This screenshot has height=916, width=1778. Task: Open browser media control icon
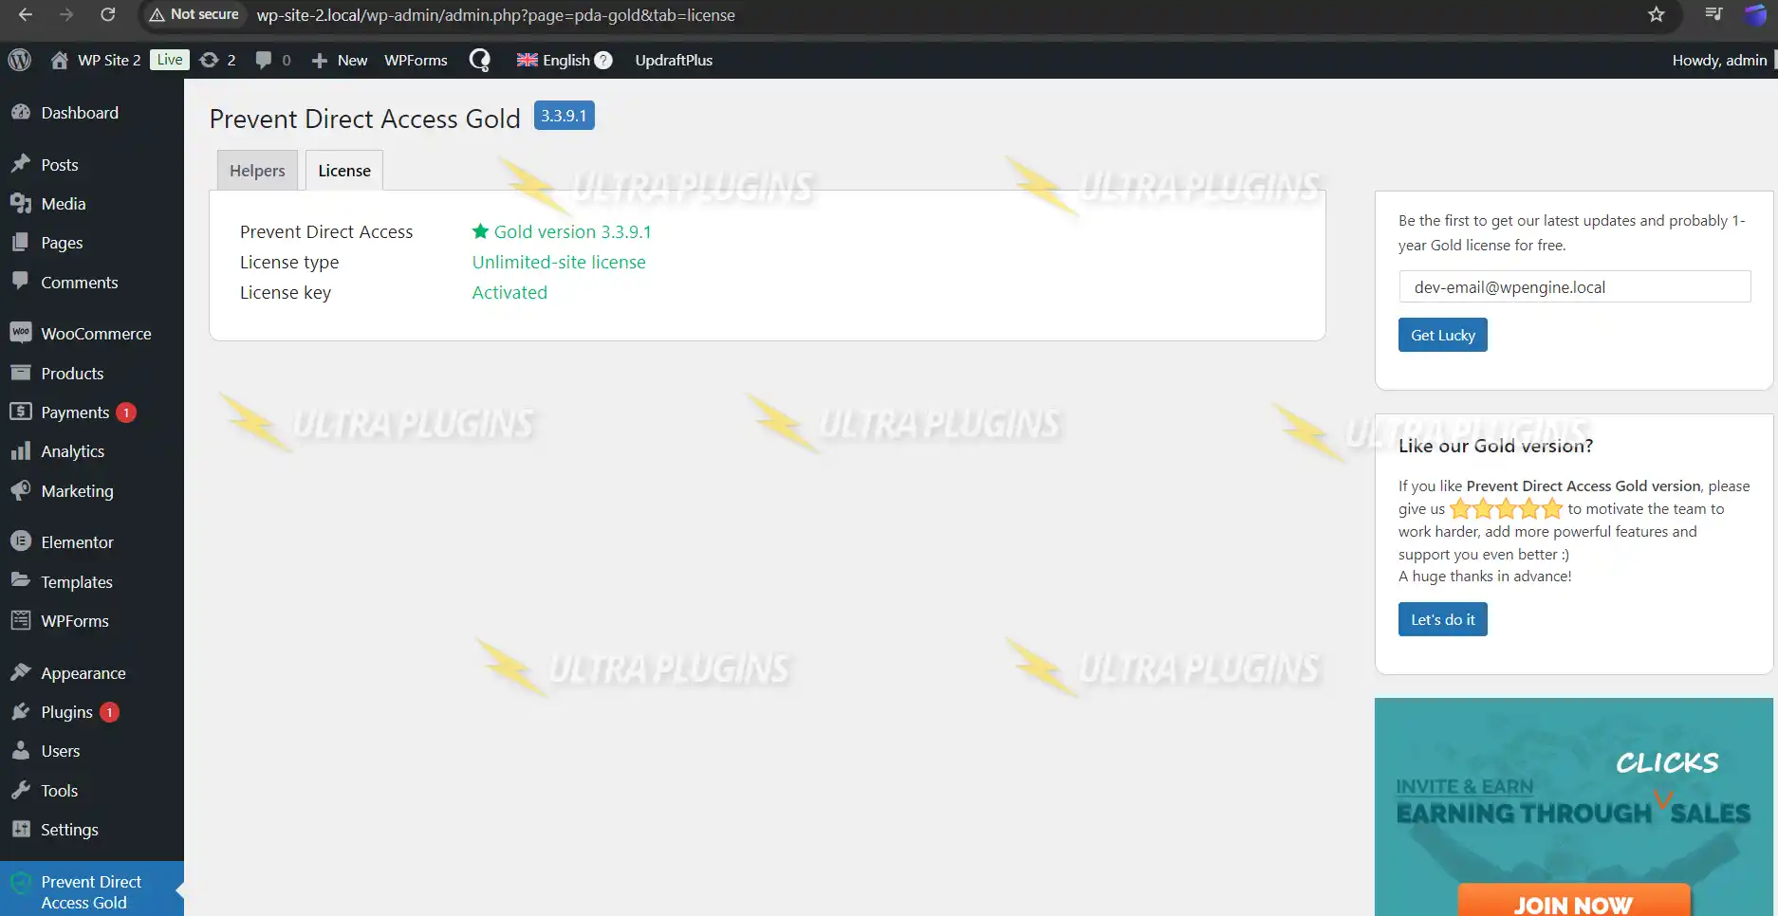click(x=1713, y=14)
